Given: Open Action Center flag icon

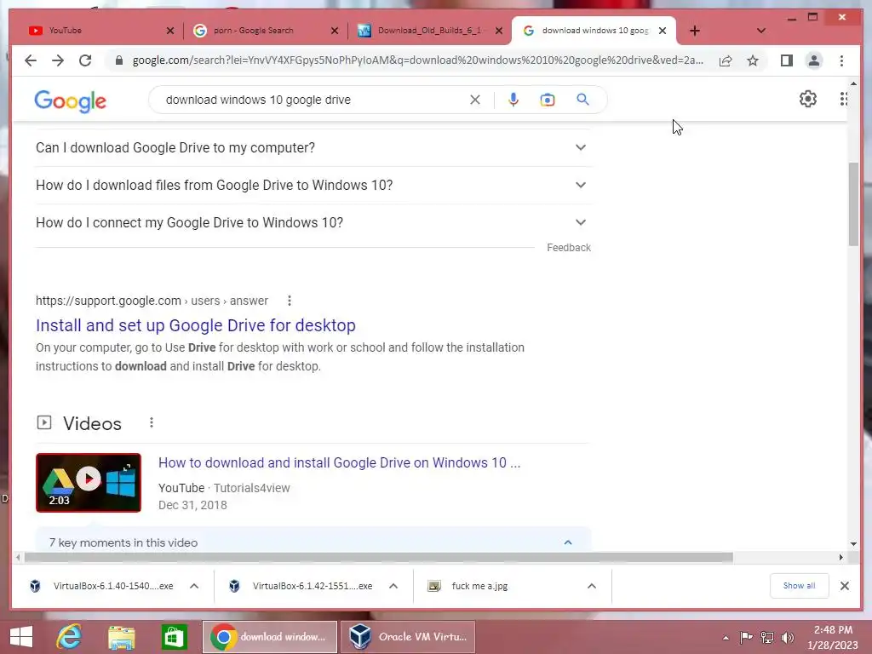Looking at the screenshot, I should tap(746, 637).
